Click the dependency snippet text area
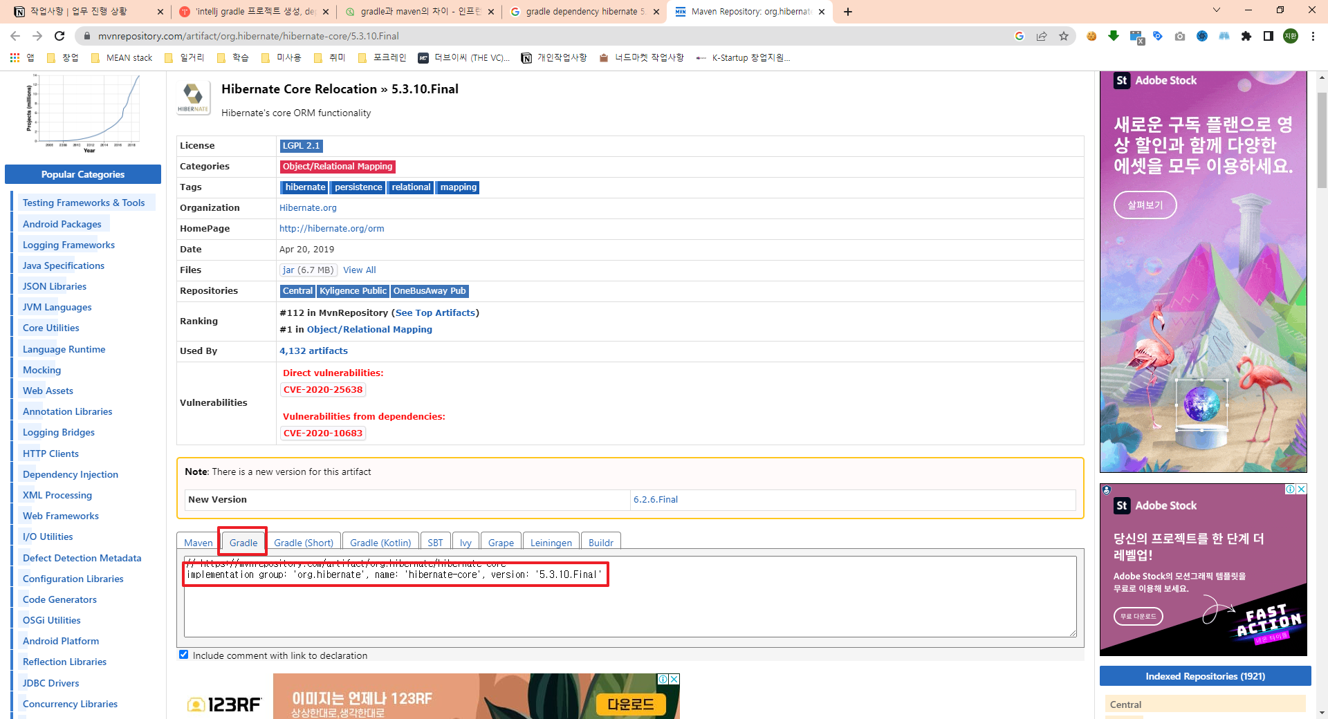The image size is (1328, 719). (x=630, y=597)
